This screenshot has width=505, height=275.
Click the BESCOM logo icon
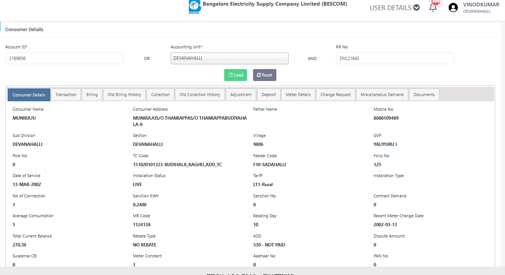pos(195,7)
